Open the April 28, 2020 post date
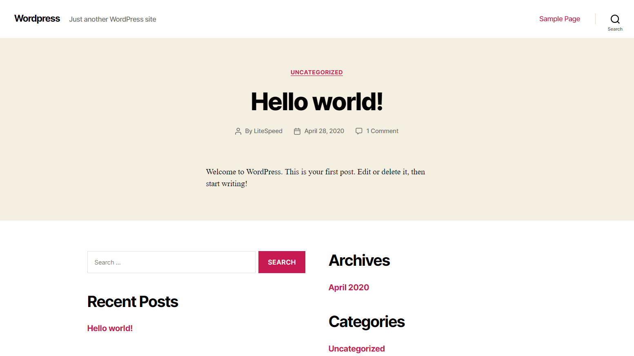634x356 pixels. tap(324, 131)
